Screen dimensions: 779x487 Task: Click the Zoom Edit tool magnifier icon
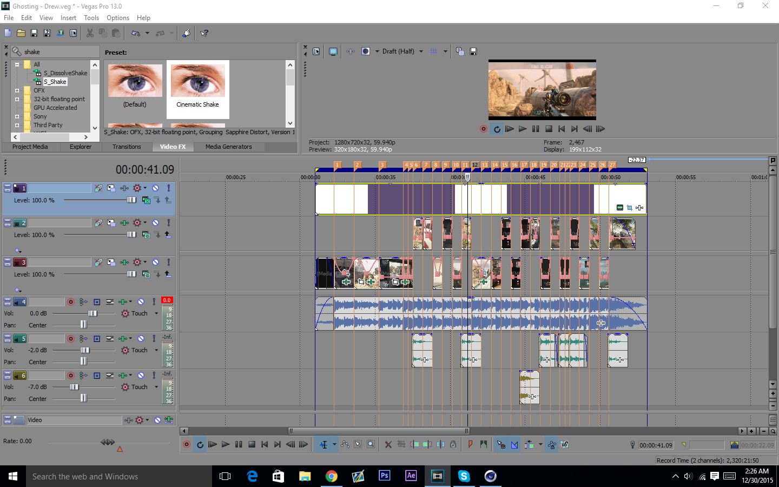[x=371, y=445]
